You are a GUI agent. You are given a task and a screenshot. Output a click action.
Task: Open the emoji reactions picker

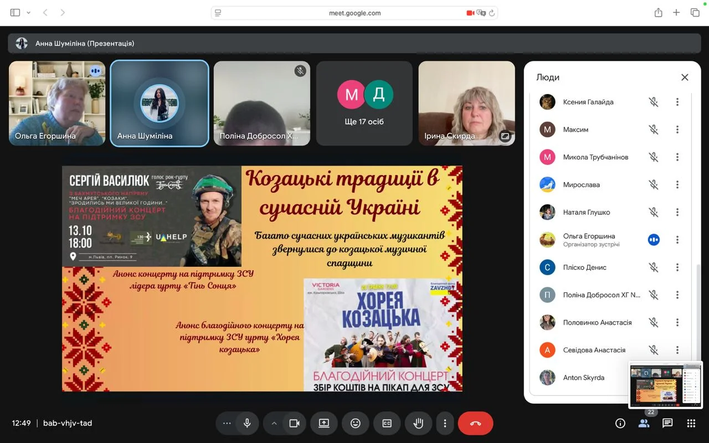coord(355,423)
